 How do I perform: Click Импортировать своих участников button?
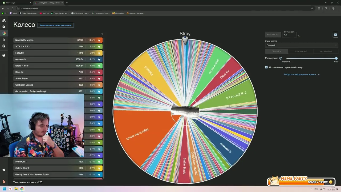pos(55,25)
